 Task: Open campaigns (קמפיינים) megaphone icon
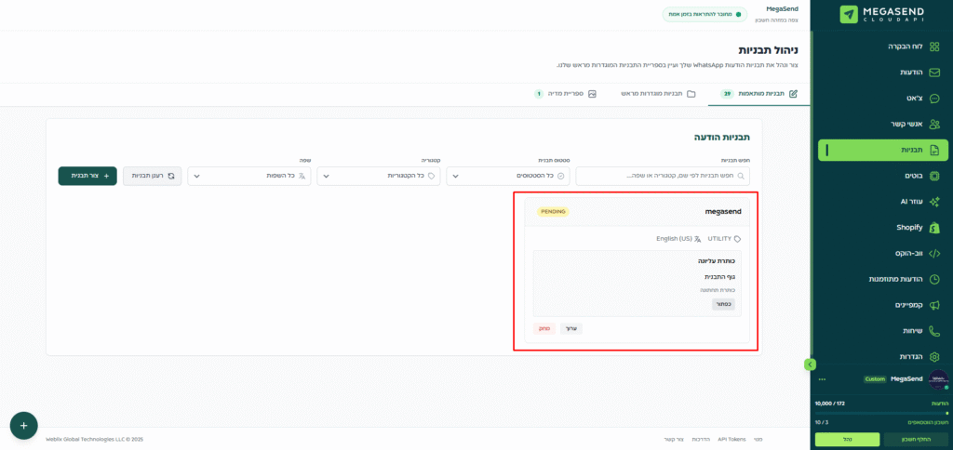tap(934, 305)
